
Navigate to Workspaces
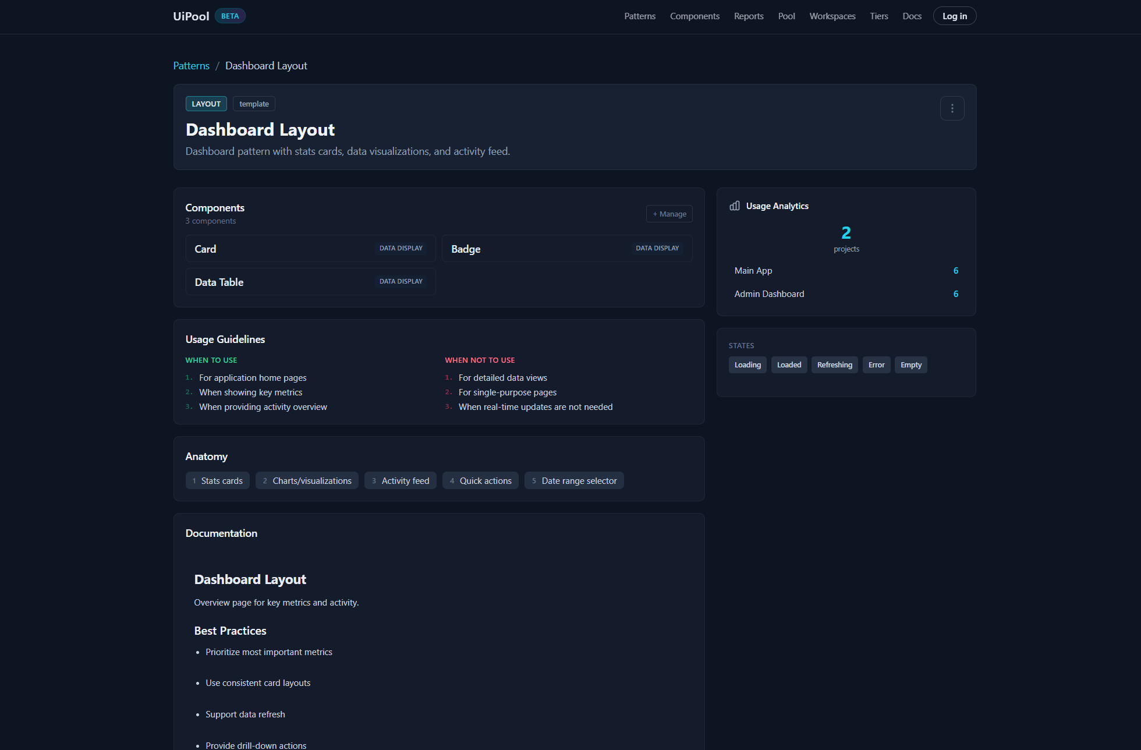click(832, 16)
